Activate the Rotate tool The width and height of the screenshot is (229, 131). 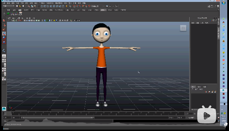pos(4,38)
